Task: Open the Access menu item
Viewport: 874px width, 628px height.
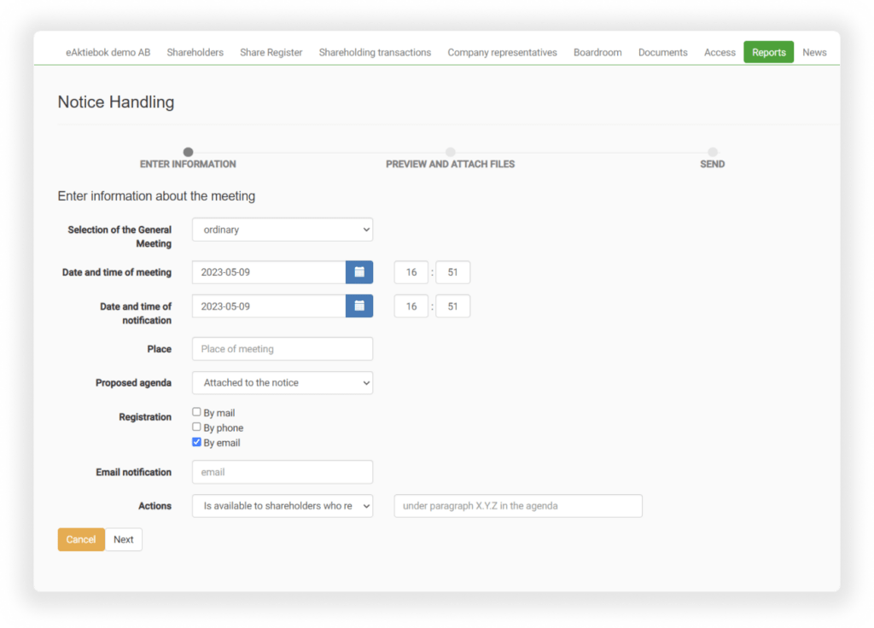Action: point(720,52)
